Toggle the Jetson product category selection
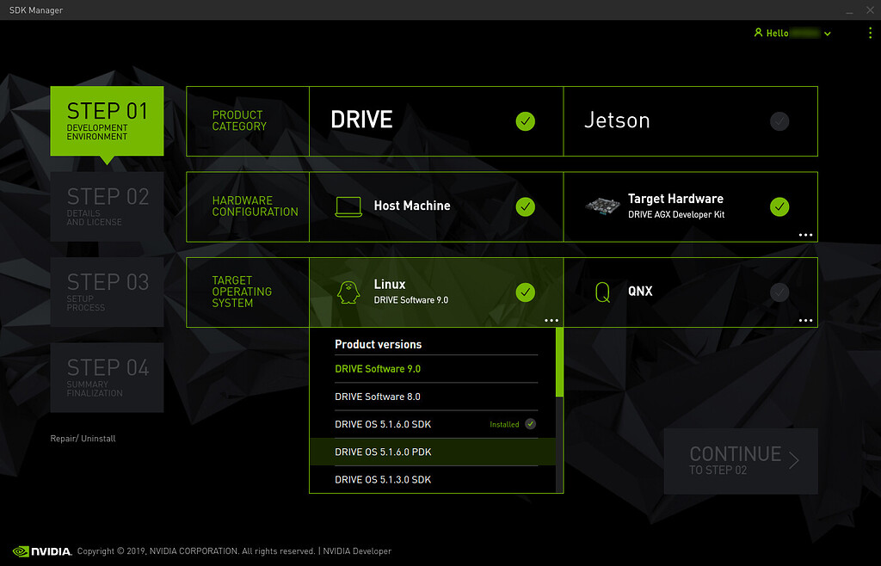Screen dimensions: 881x566 pos(779,121)
